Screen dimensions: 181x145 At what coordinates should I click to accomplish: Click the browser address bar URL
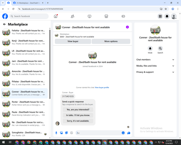pos(42,9)
